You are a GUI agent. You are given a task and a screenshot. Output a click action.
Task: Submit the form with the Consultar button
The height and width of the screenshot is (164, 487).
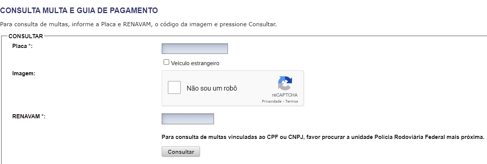[181, 152]
